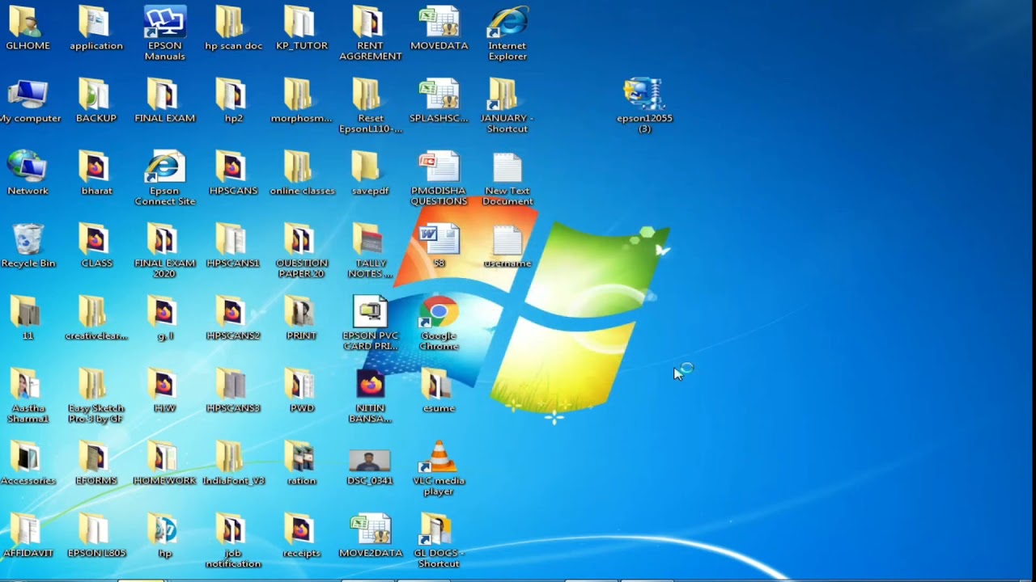Select the RENT AGGREMENT folder
Image resolution: width=1036 pixels, height=582 pixels.
[x=370, y=33]
